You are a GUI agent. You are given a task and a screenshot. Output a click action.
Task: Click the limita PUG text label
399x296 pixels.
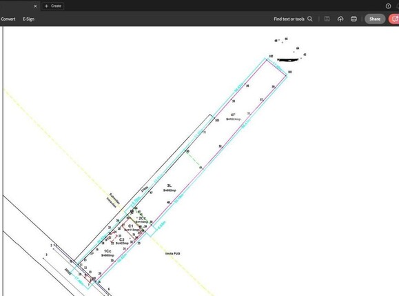173,253
